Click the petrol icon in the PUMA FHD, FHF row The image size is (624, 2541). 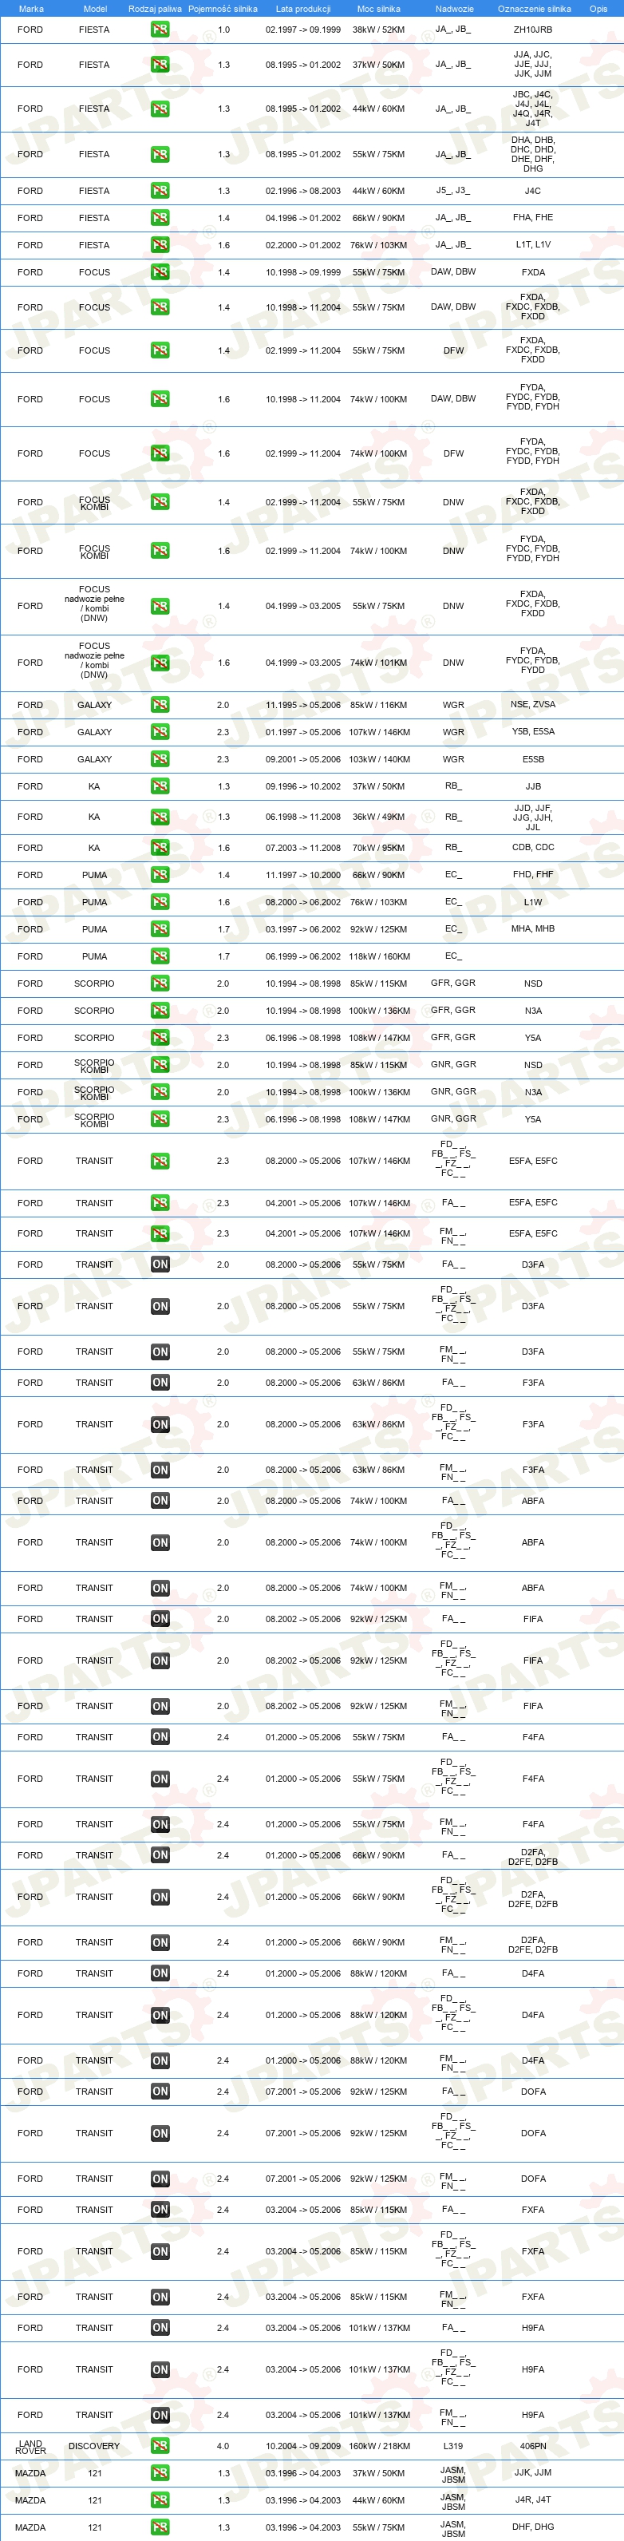[160, 875]
